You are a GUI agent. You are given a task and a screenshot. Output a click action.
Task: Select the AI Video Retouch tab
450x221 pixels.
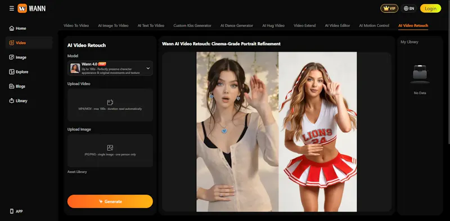point(413,25)
